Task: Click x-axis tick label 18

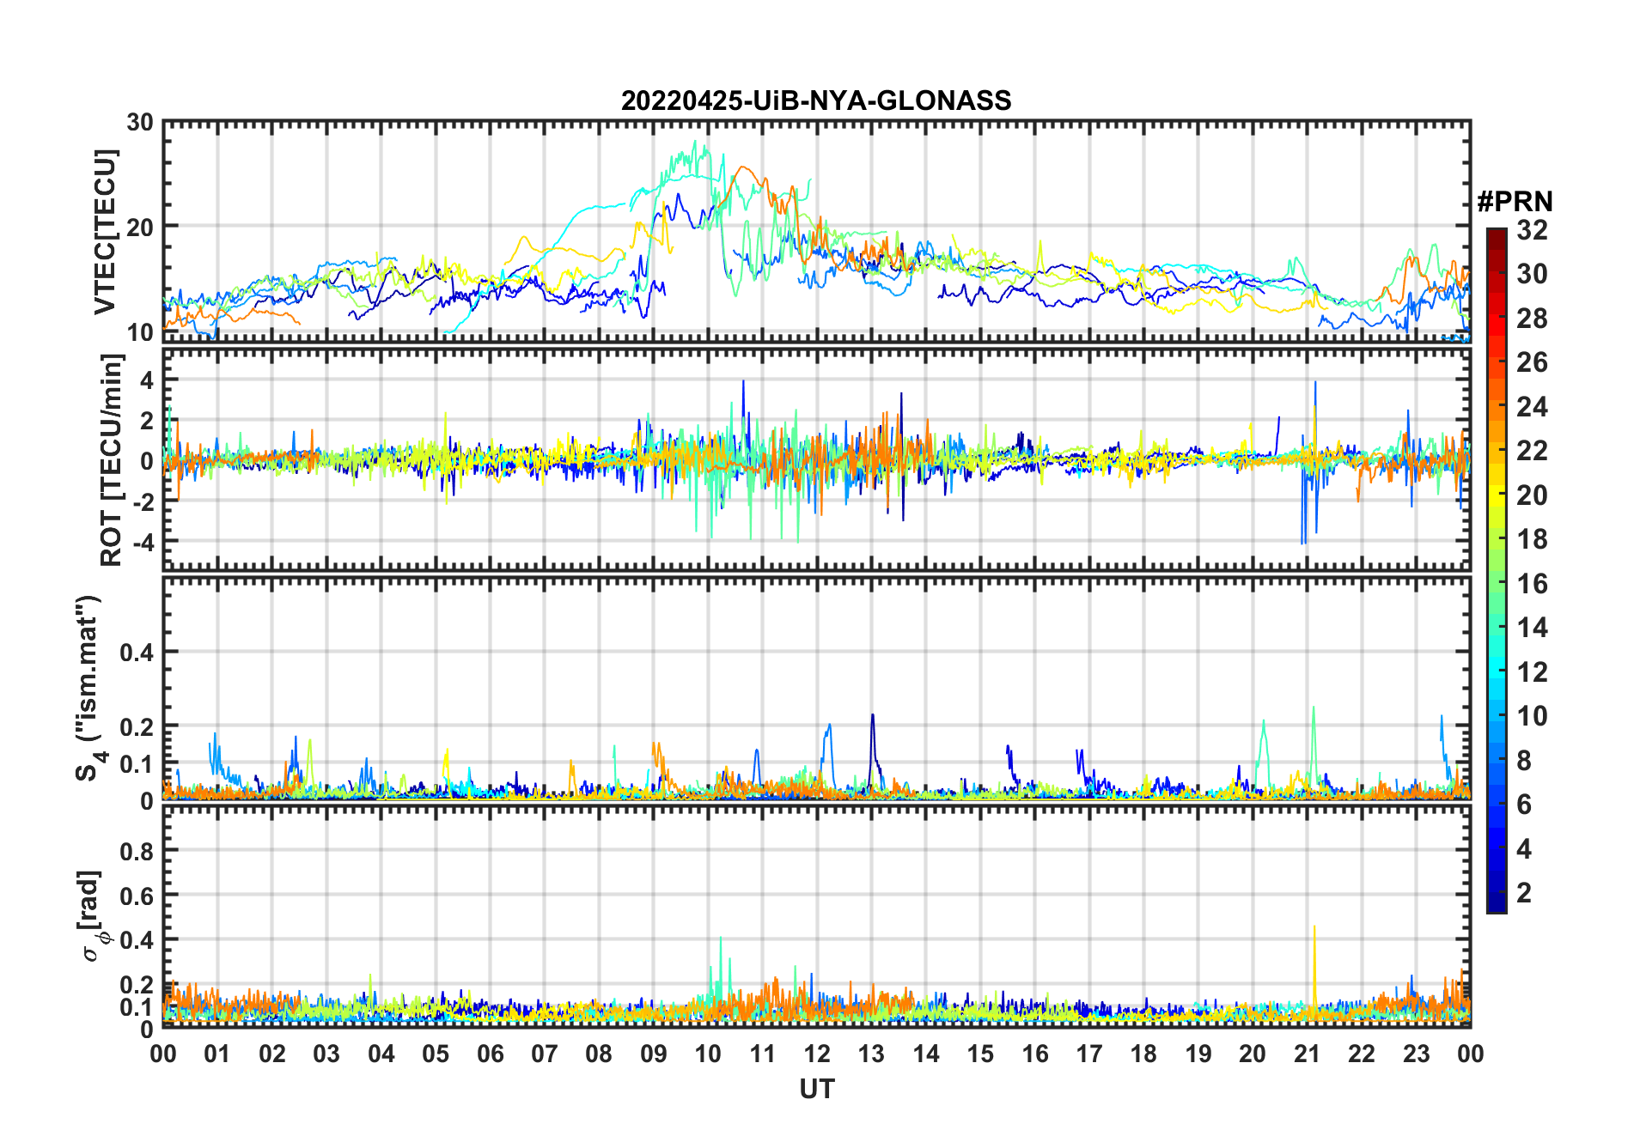Action: coord(1143,1054)
